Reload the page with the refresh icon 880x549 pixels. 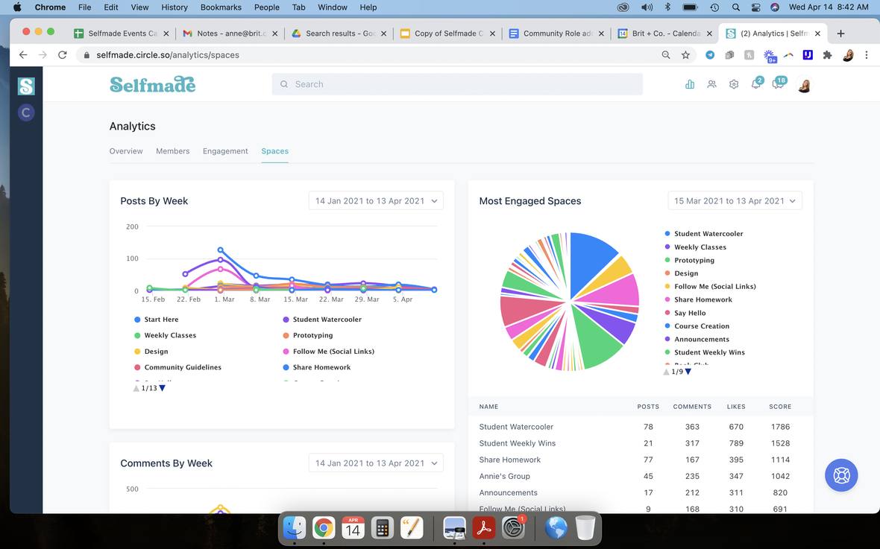[63, 55]
